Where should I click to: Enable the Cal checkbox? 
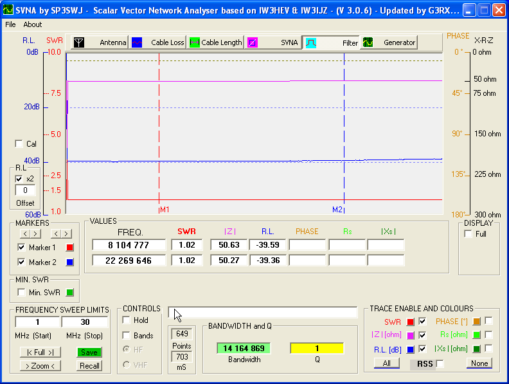click(x=18, y=144)
